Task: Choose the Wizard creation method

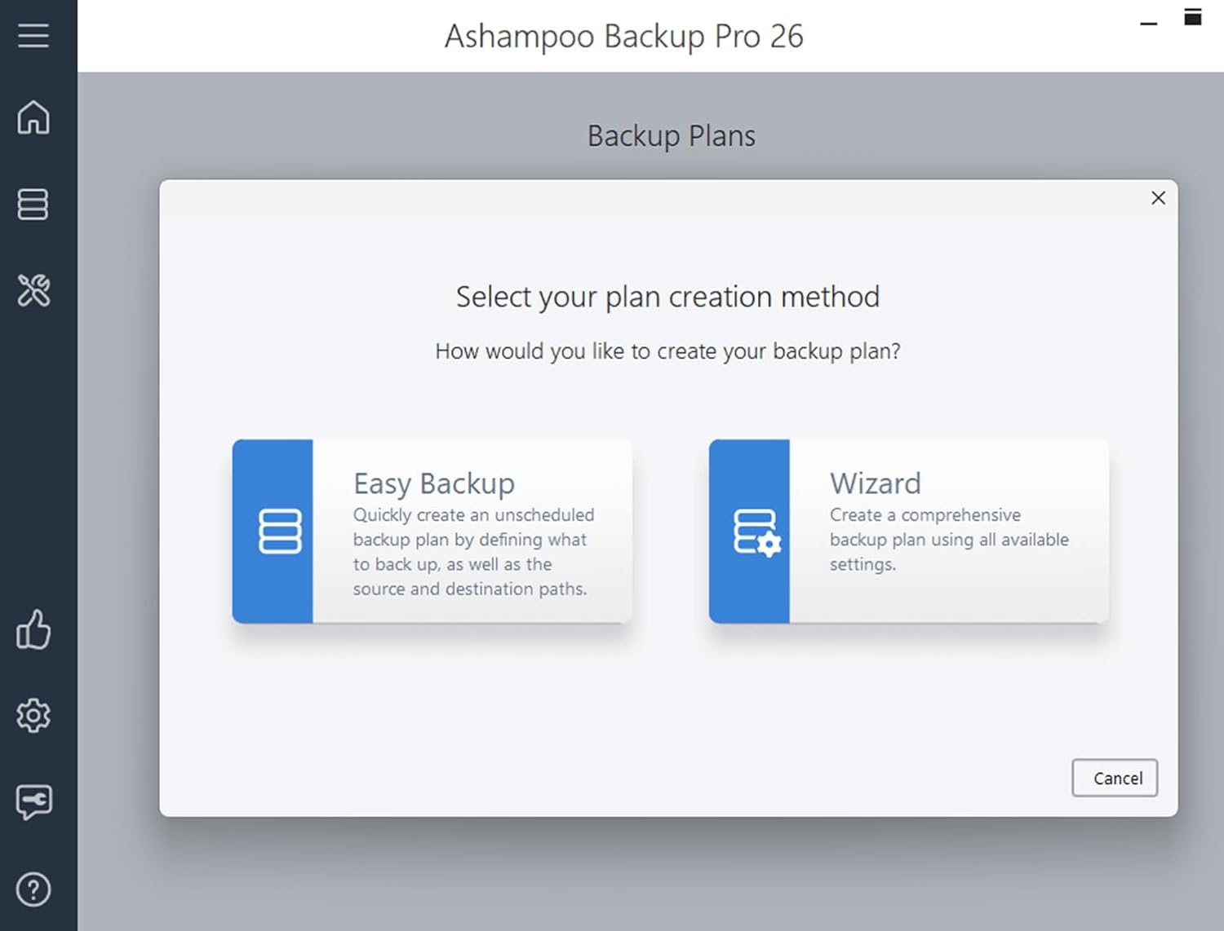Action: 909,531
